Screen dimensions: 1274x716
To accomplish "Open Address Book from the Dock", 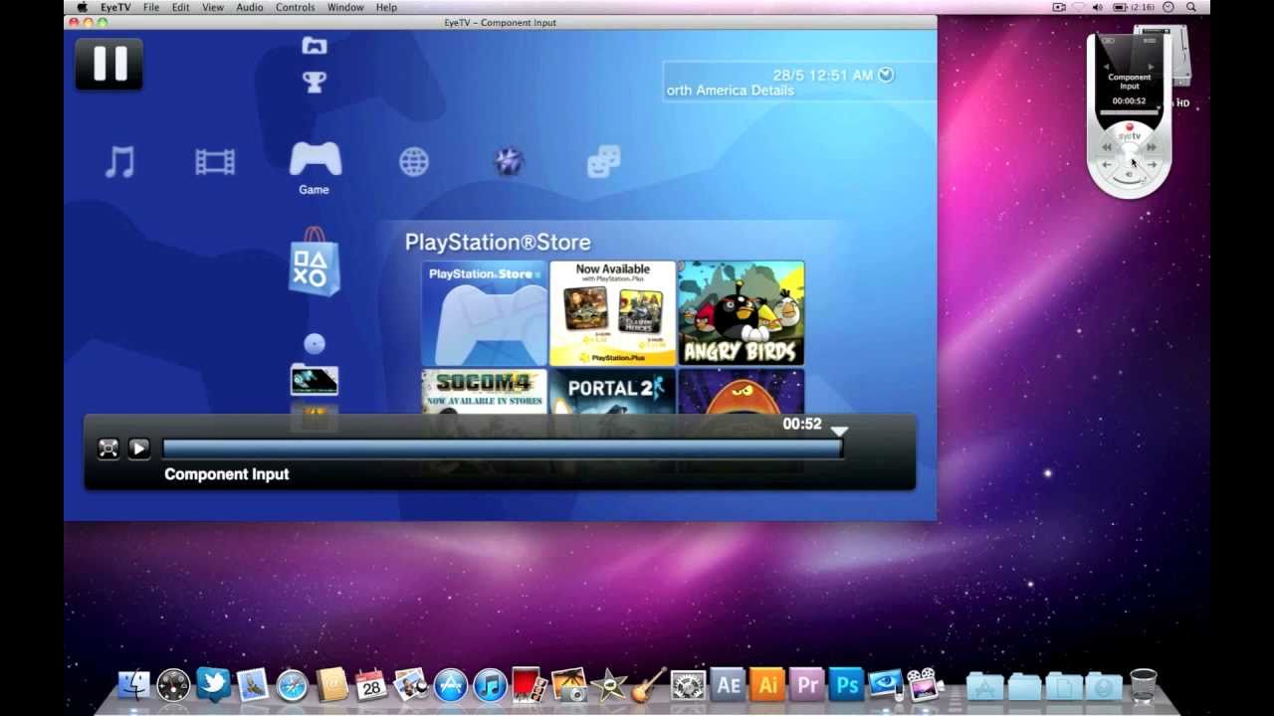I will (x=331, y=684).
